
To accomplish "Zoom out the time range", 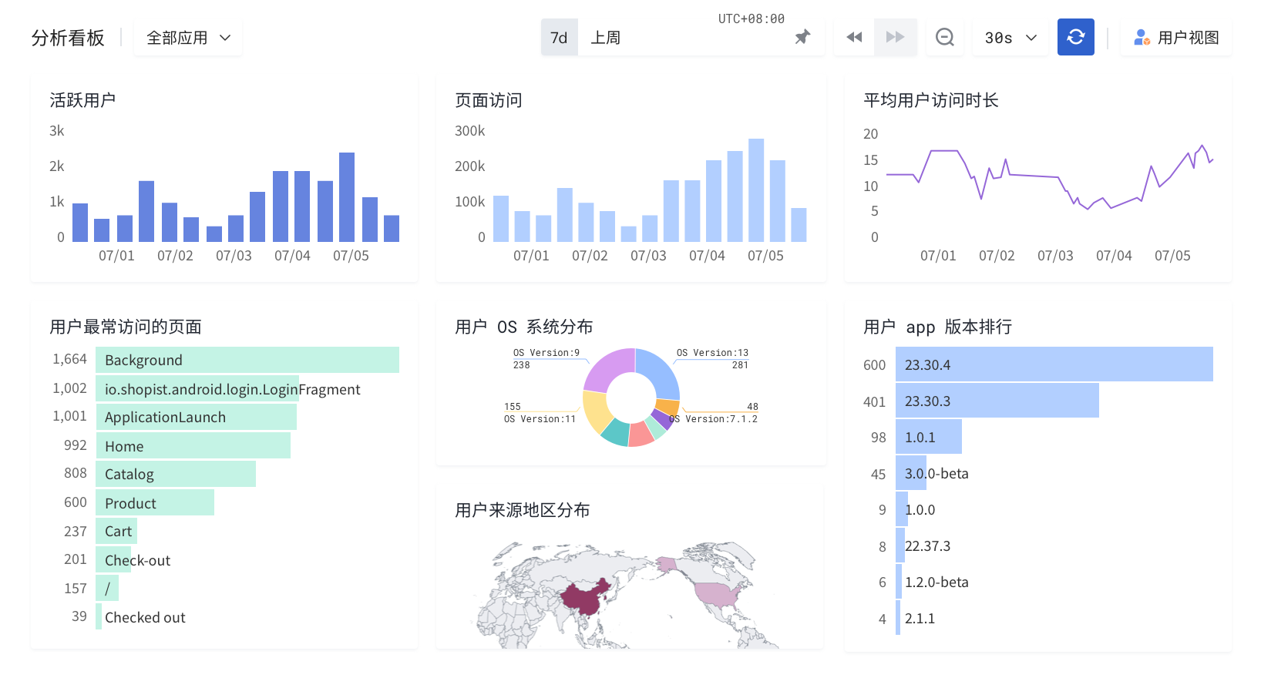I will (944, 37).
